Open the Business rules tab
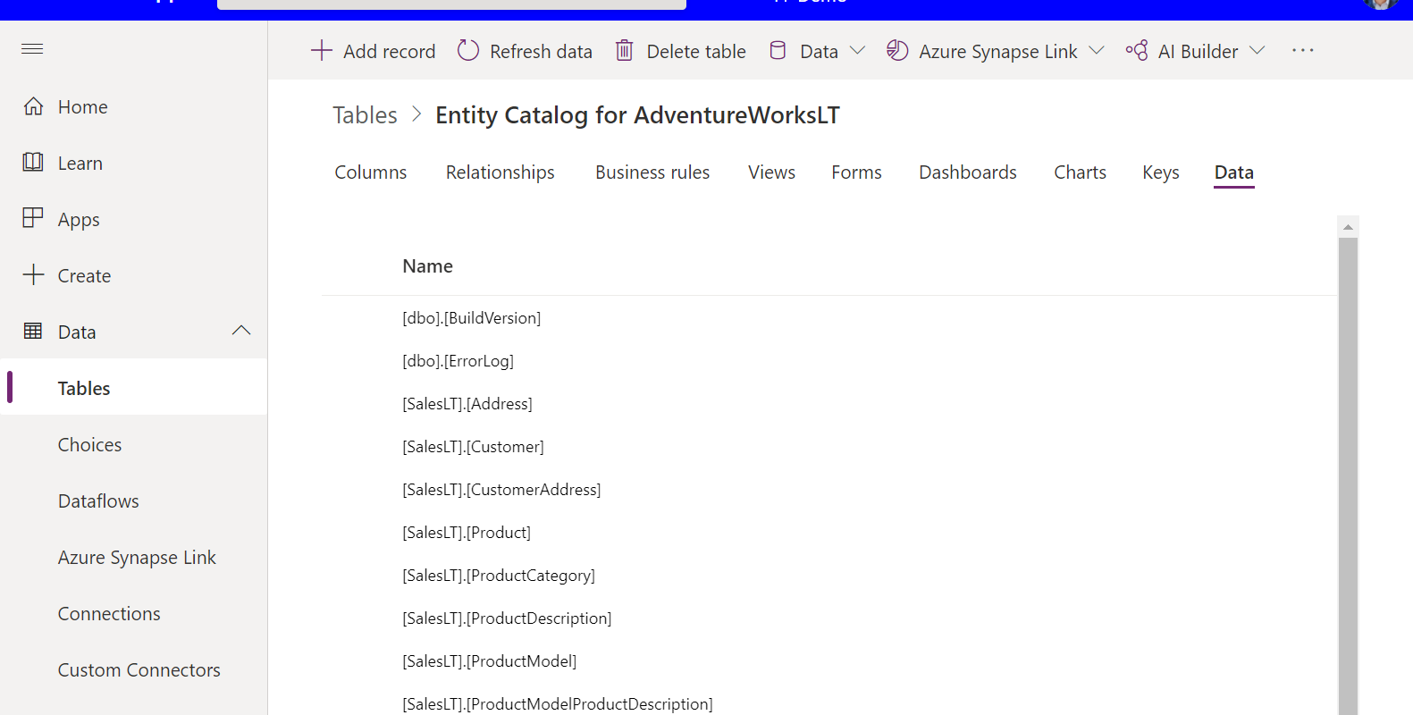The image size is (1413, 715). tap(652, 172)
